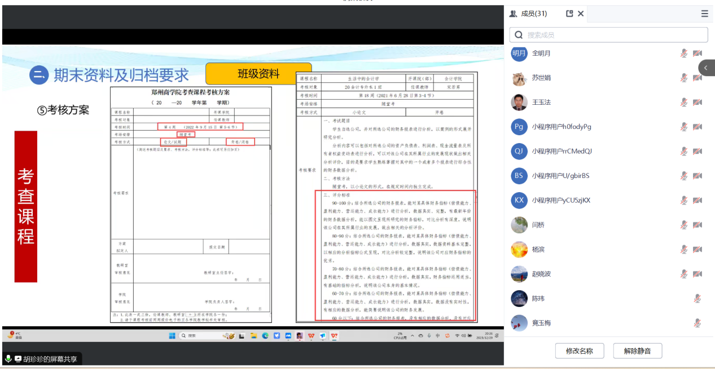The image size is (715, 369).
Task: Toggle the microphone for 小程序用户yCU5zjKX
Action: click(683, 201)
